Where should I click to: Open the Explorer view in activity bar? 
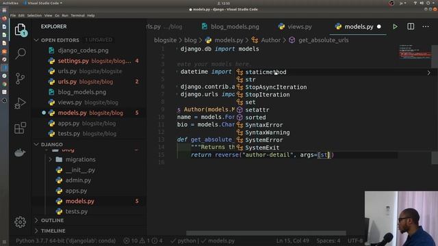20,29
